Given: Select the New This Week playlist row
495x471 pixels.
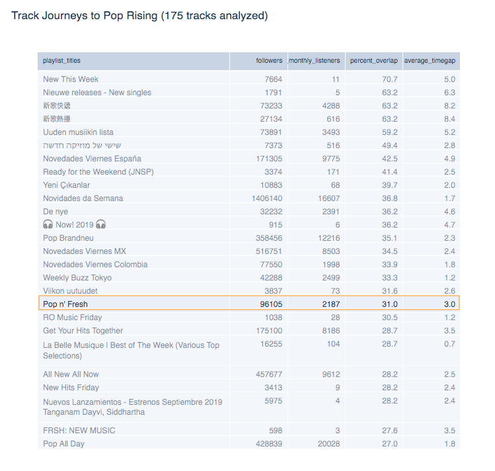Looking at the screenshot, I should 69,79.
